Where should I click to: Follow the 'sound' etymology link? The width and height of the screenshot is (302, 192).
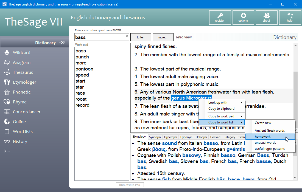coord(169,143)
